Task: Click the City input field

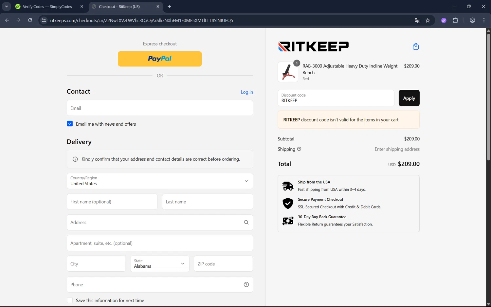Action: [x=96, y=264]
